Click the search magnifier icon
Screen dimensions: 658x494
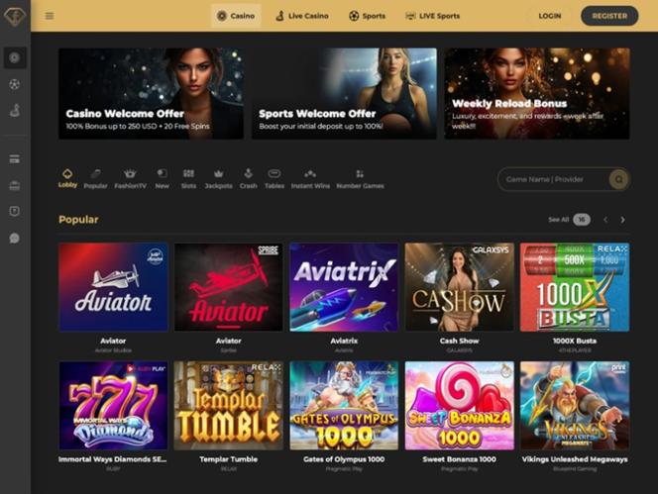click(x=618, y=179)
